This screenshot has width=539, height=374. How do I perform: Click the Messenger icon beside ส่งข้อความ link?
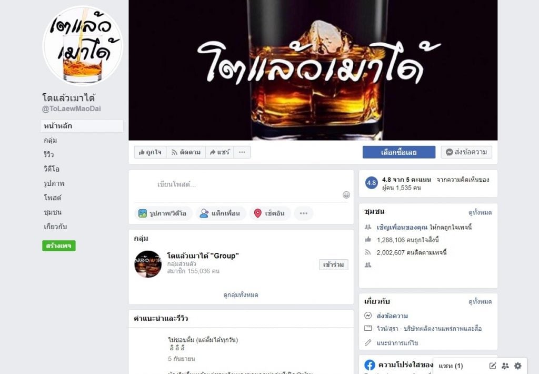368,316
